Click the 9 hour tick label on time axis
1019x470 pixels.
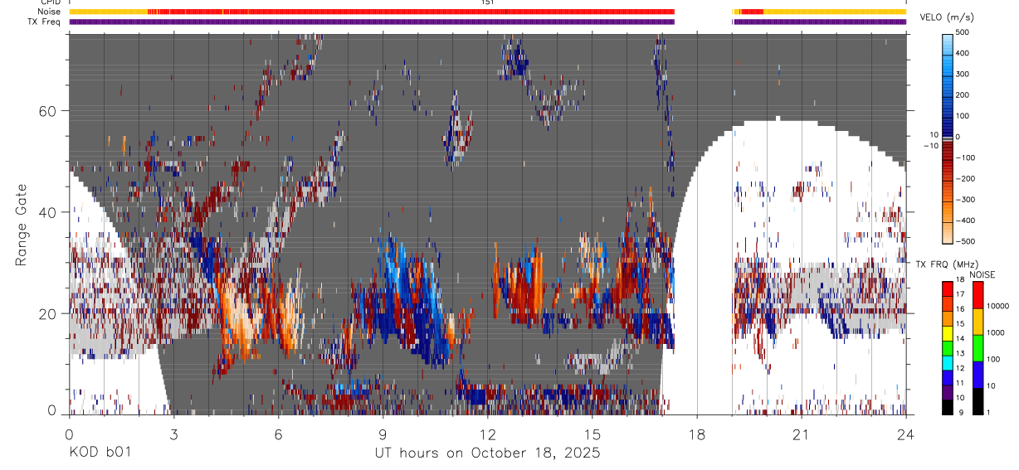point(383,434)
